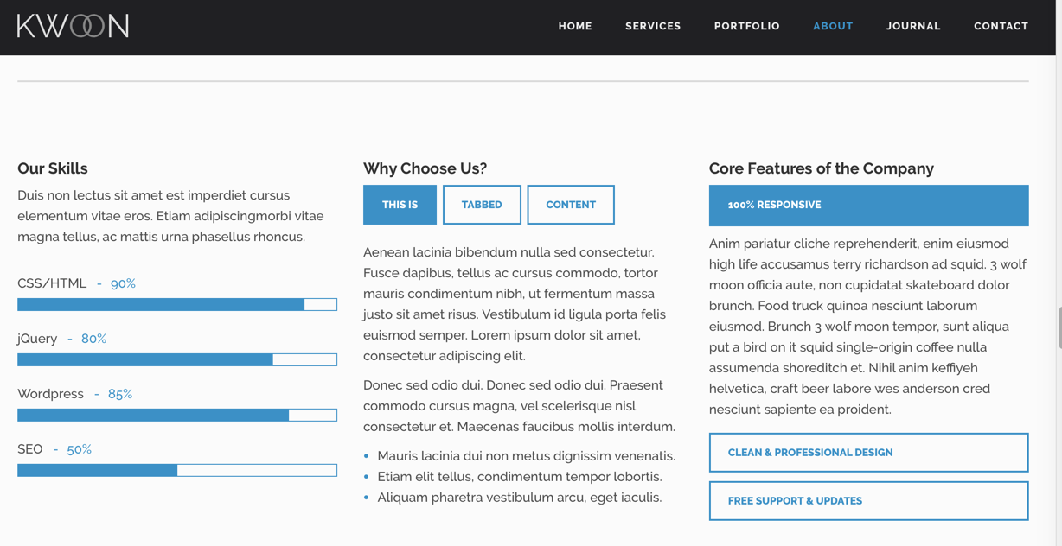Click the jQuery skill progress bar

177,359
